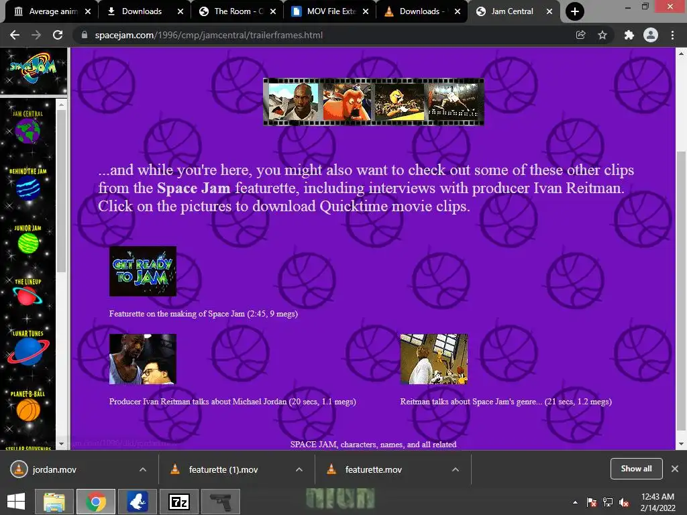Image resolution: width=687 pixels, height=515 pixels.
Task: Open Windows Start button
Action: (16, 502)
